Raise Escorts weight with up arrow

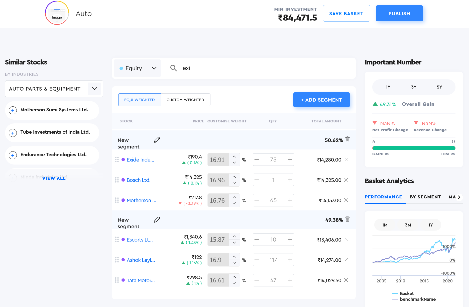click(x=234, y=237)
